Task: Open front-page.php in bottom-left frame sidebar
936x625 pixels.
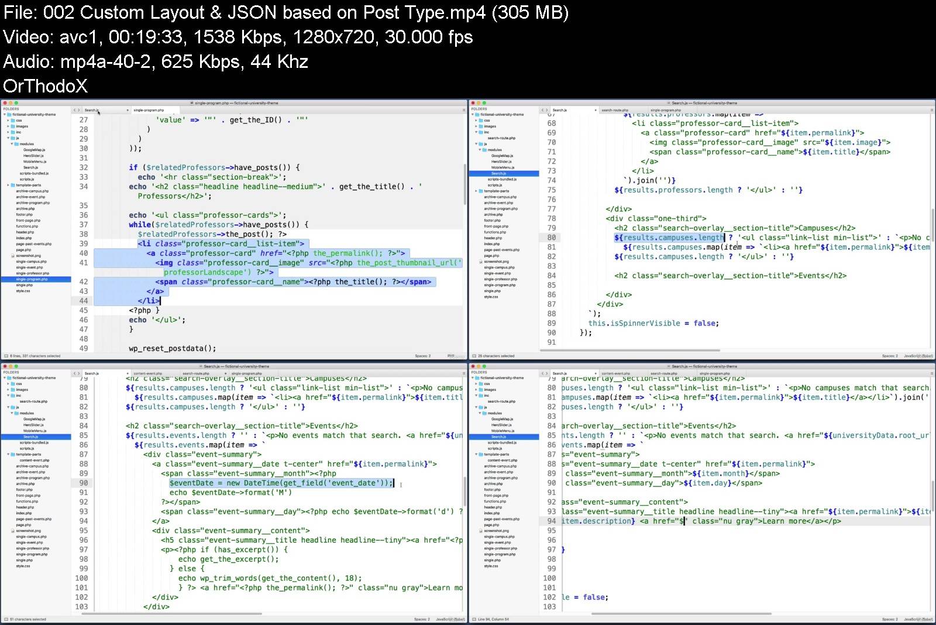Action: coord(28,496)
